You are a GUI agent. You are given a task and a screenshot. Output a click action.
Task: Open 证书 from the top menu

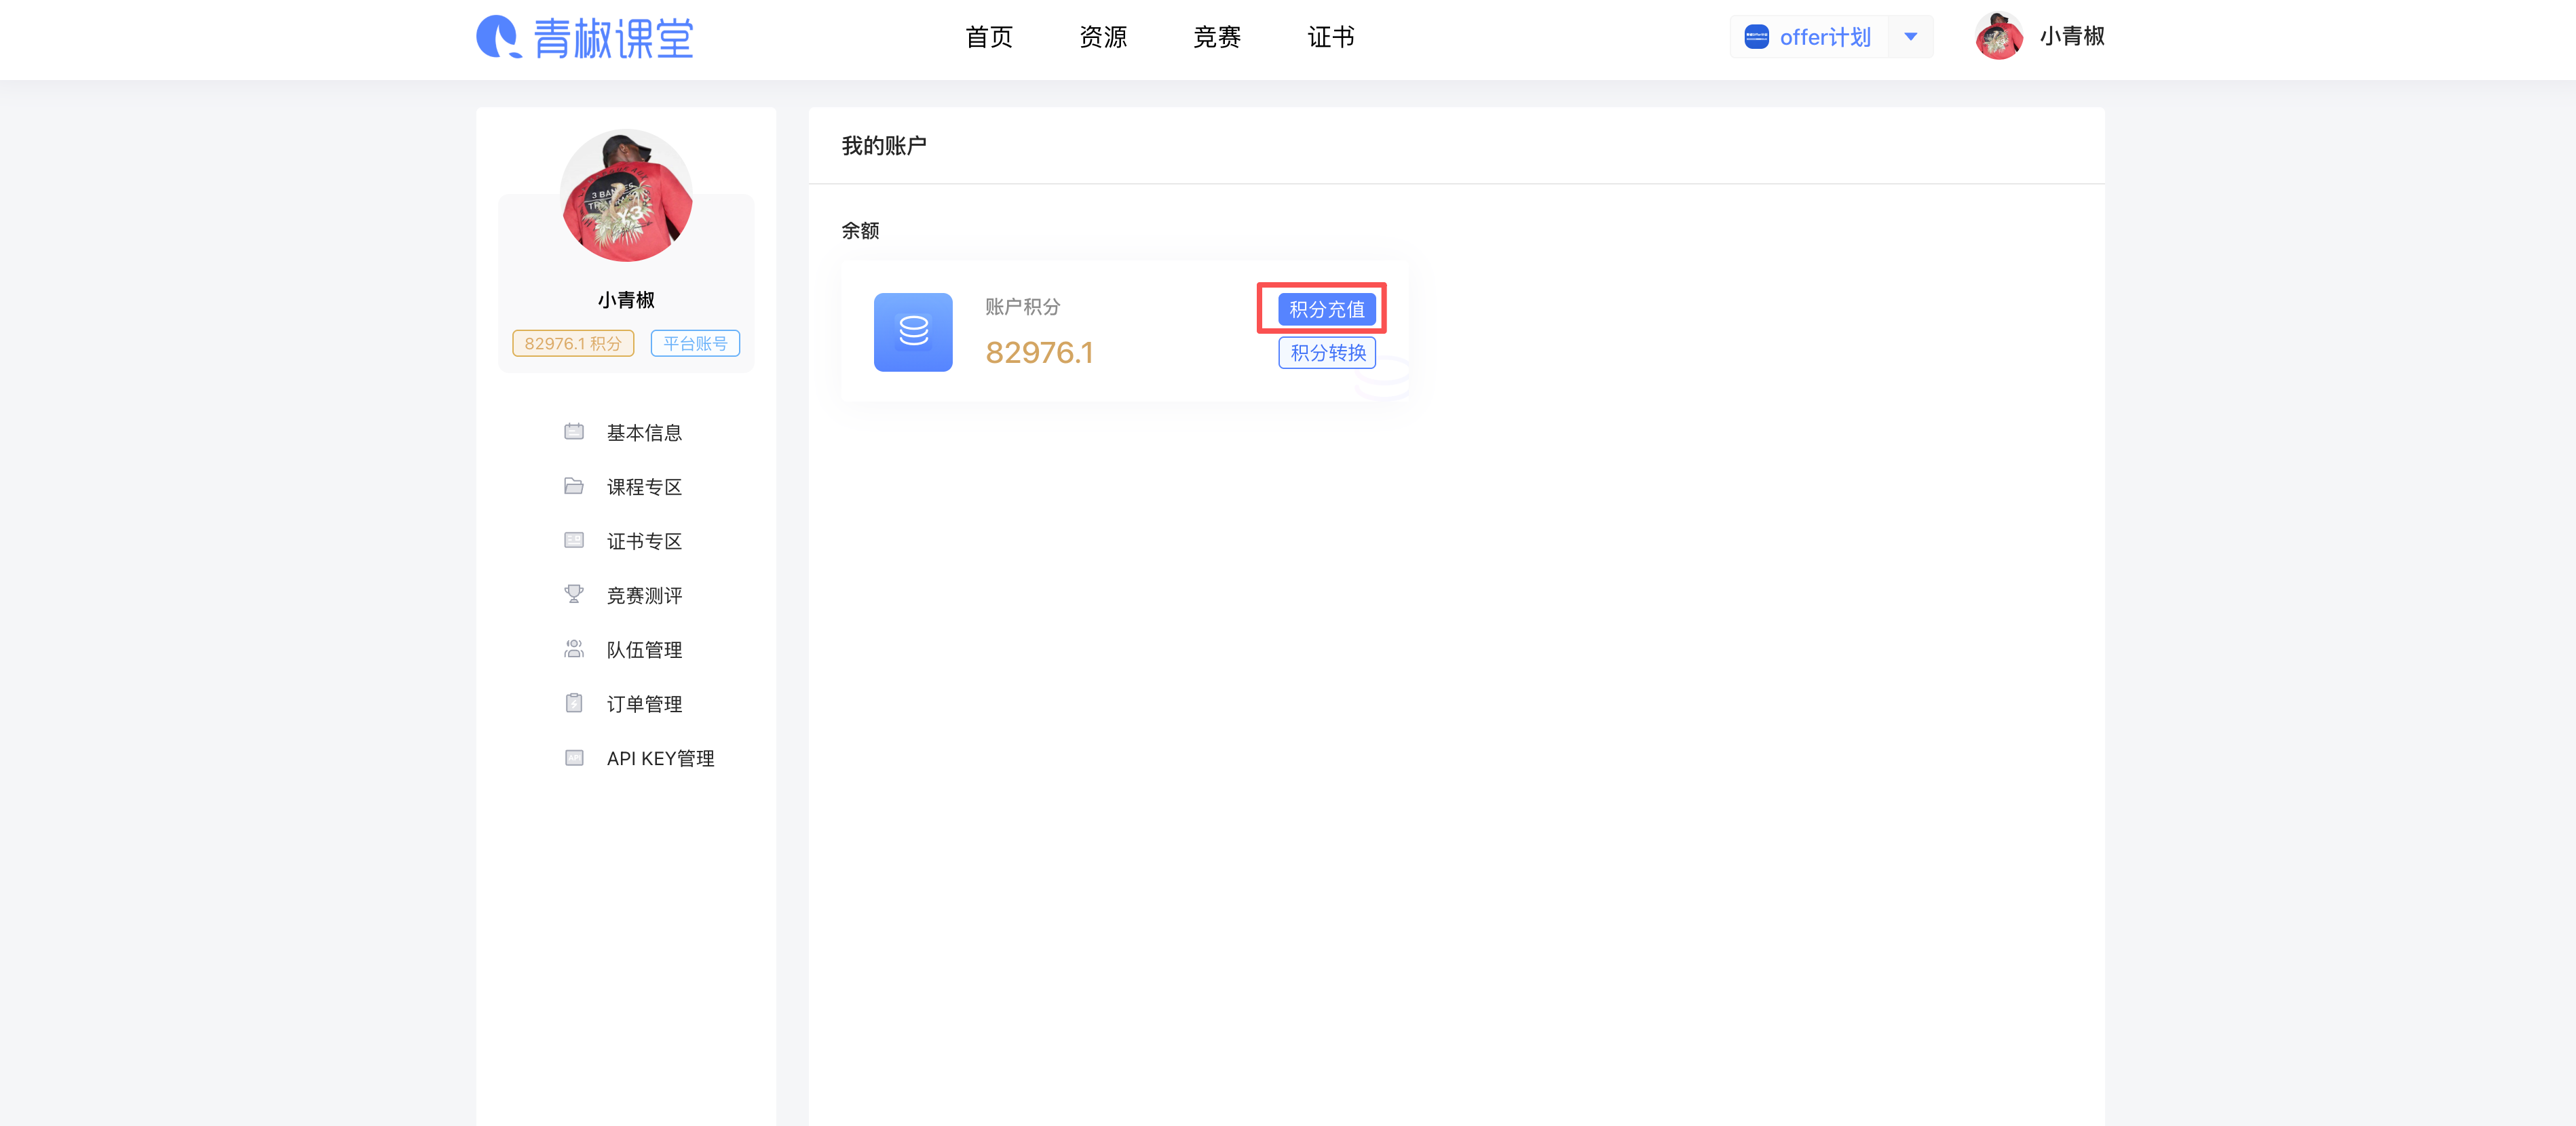point(1331,37)
